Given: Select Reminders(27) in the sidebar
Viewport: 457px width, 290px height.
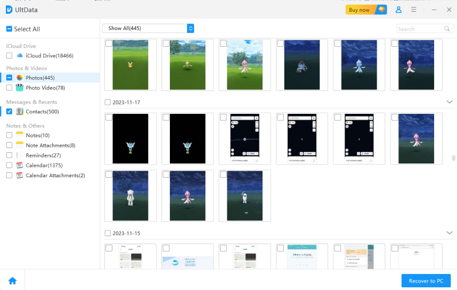Looking at the screenshot, I should click(43, 155).
